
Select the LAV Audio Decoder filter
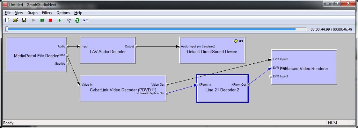point(107,52)
